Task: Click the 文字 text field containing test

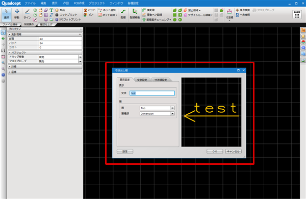Action: [x=152, y=93]
